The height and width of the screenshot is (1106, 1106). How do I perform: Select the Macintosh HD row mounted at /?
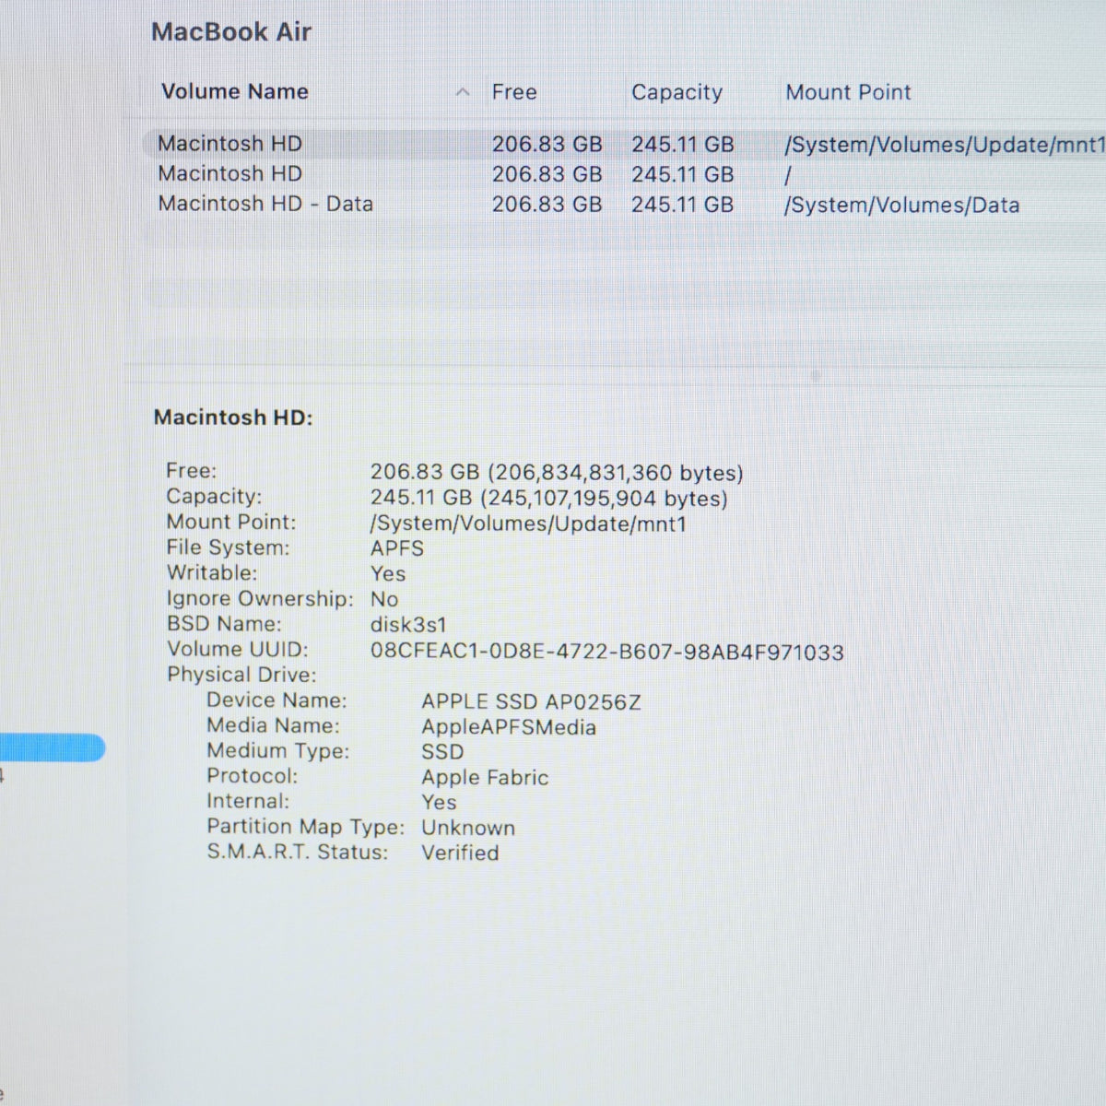(625, 174)
